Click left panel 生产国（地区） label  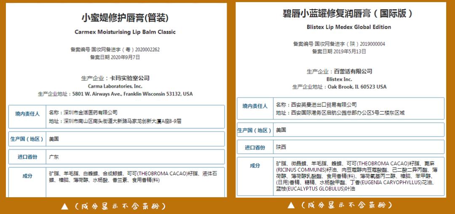point(27,139)
